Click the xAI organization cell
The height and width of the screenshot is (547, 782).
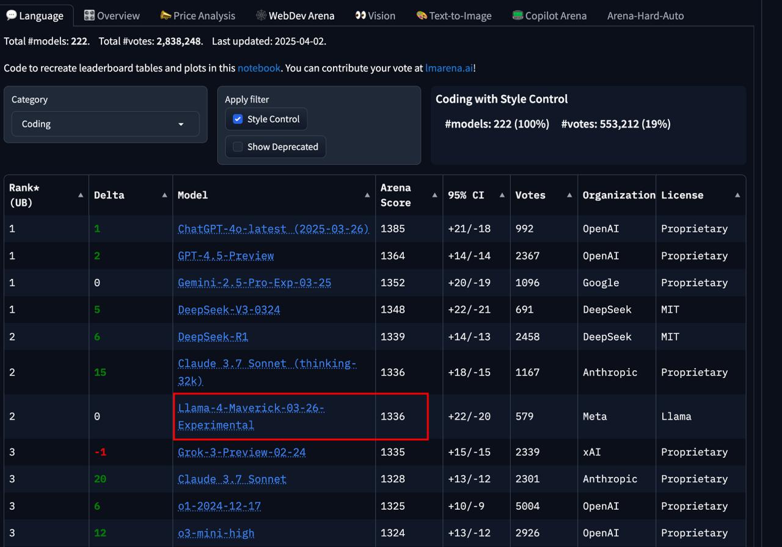[616, 452]
